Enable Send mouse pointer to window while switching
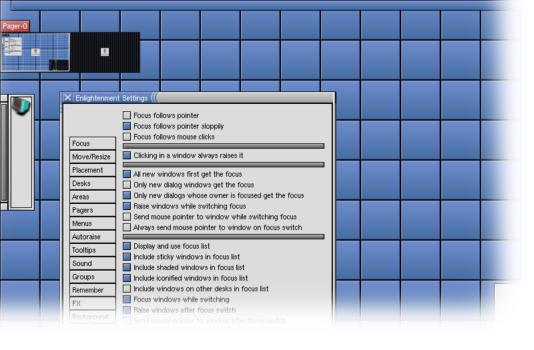This screenshot has width=534, height=350. tap(127, 217)
